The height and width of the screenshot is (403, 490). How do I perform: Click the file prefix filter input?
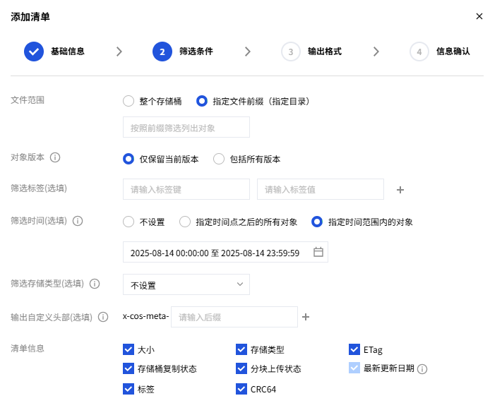(186, 128)
